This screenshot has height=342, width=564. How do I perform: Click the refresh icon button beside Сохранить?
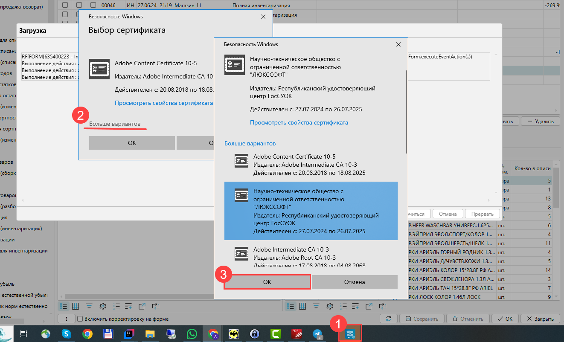tap(389, 319)
